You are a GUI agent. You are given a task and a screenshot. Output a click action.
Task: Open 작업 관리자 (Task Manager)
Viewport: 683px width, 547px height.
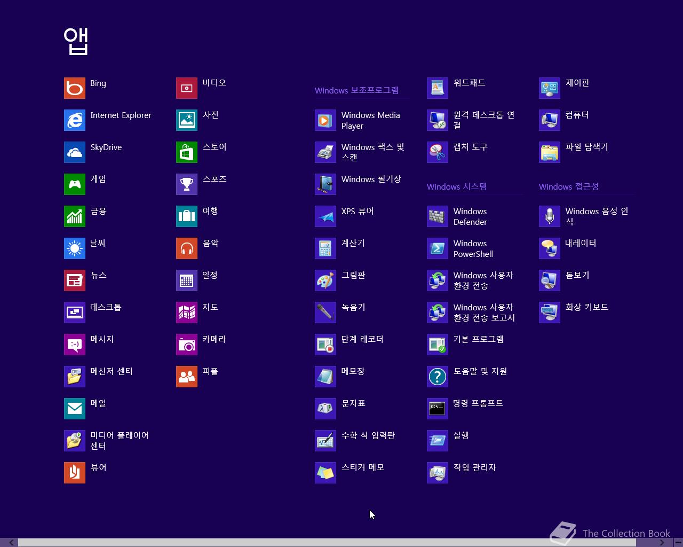pyautogui.click(x=462, y=473)
